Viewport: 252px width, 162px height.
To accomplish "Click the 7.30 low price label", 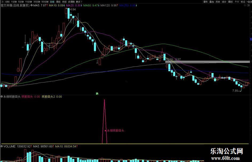I will point(235,91).
